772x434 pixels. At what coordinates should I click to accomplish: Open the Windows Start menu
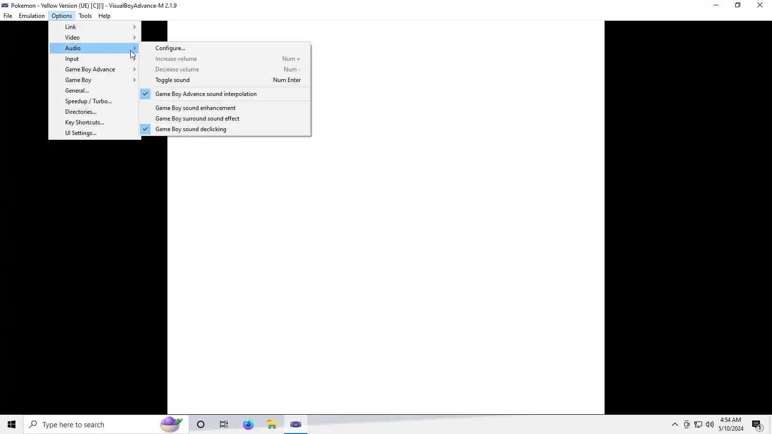point(12,424)
